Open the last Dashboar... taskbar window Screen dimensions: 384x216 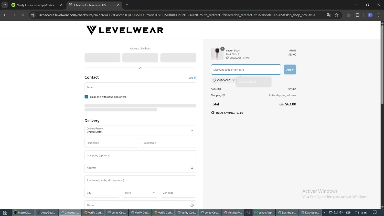tap(310, 212)
